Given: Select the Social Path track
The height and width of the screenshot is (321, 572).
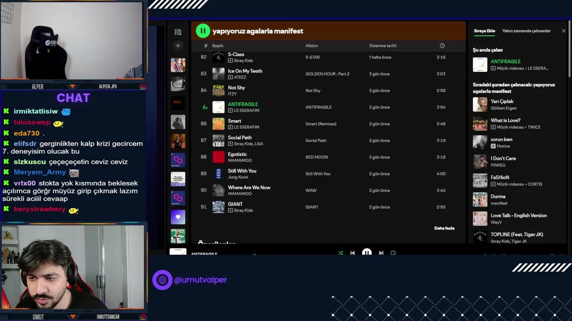Looking at the screenshot, I should coord(240,138).
